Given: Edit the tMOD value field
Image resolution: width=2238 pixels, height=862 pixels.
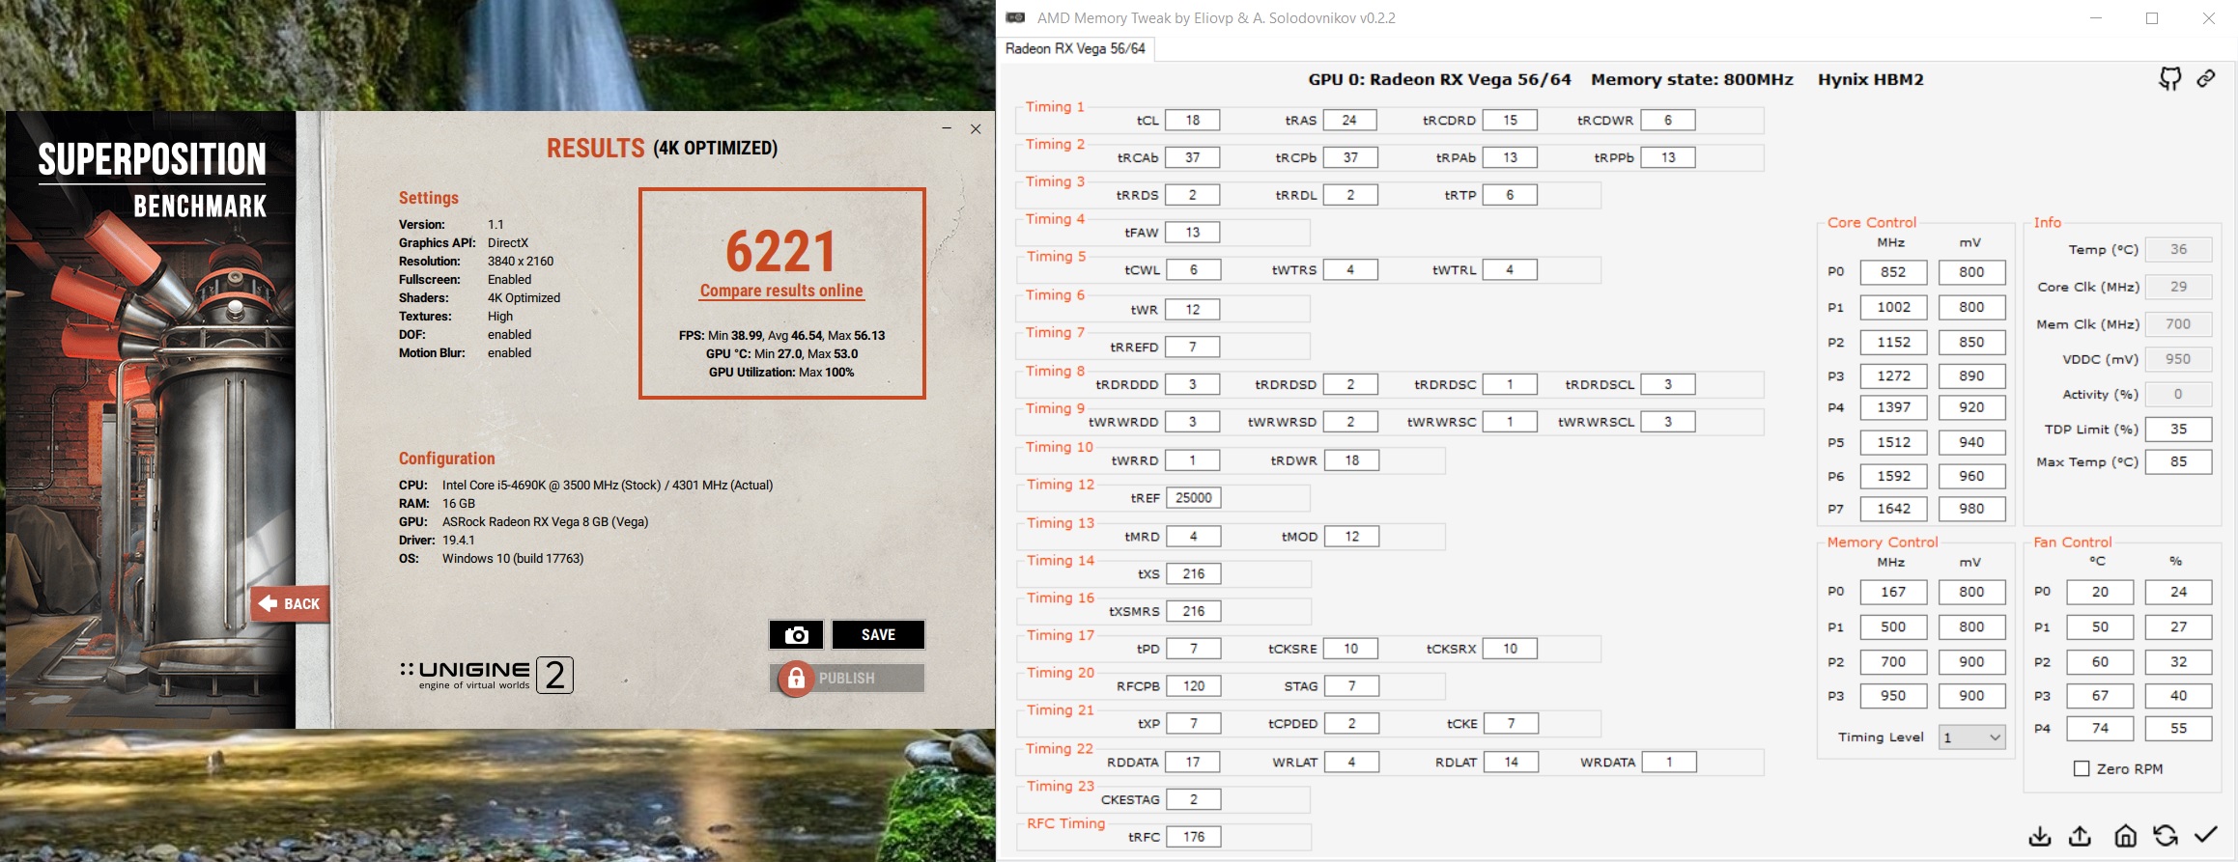Looking at the screenshot, I should click(x=1351, y=537).
